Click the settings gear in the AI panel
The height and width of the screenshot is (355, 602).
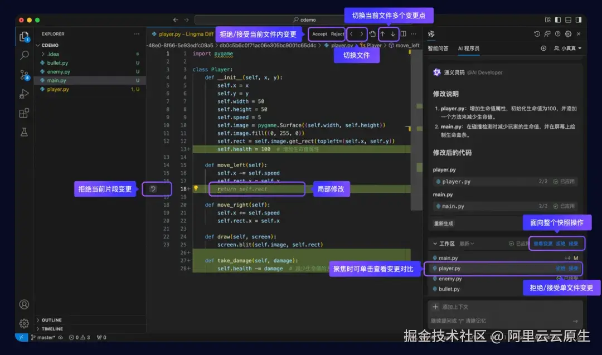point(568,34)
